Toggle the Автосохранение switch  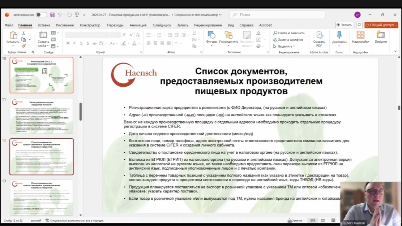(x=41, y=15)
